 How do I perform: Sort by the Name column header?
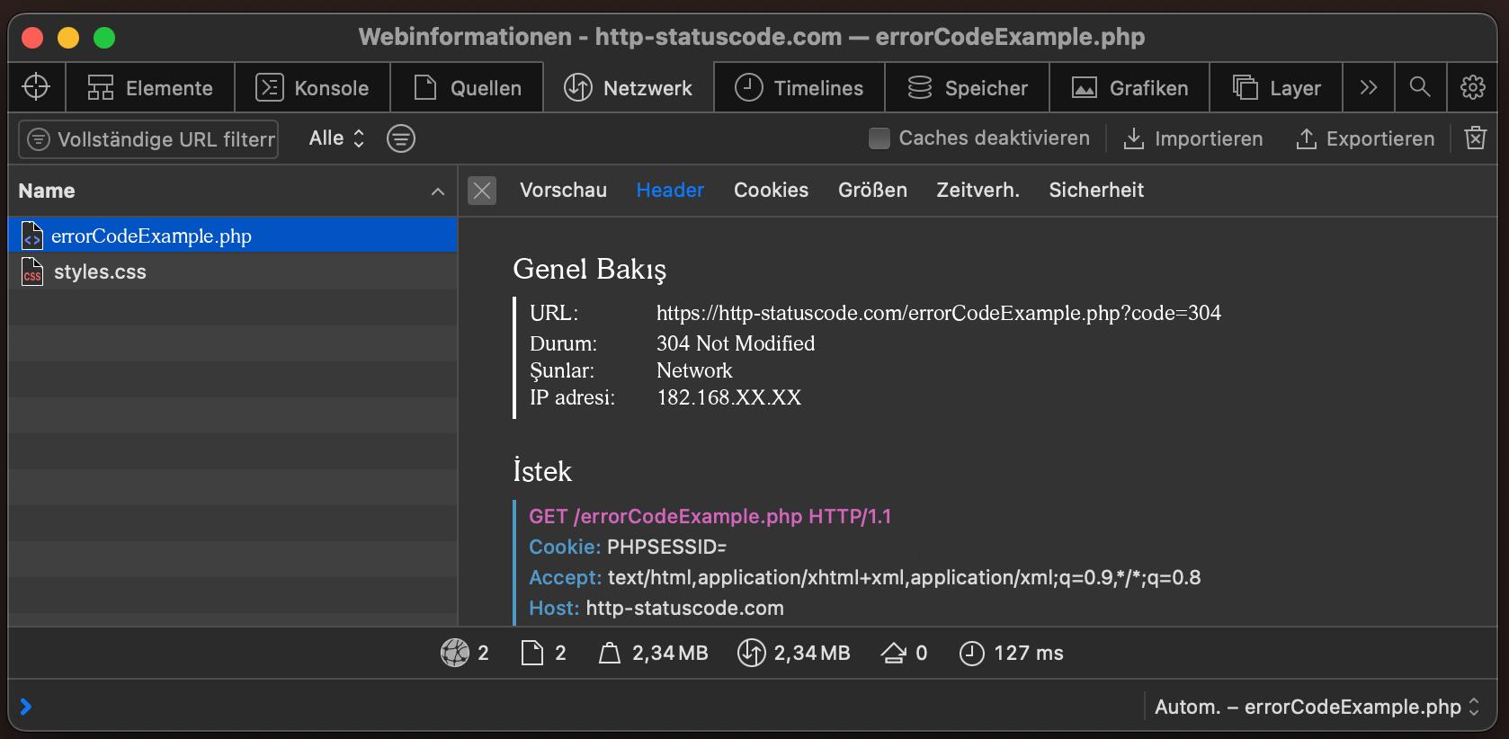tap(47, 191)
